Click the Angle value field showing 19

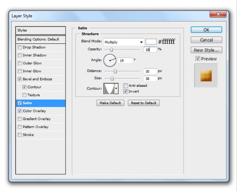coord(125,61)
